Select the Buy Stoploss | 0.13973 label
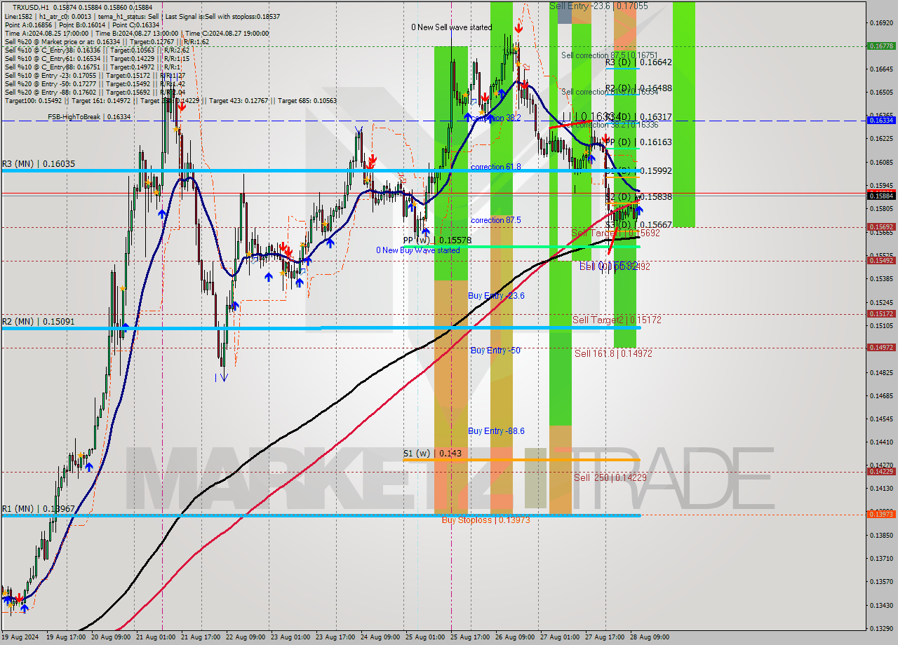Screen dimensions: 898x645 (485, 520)
